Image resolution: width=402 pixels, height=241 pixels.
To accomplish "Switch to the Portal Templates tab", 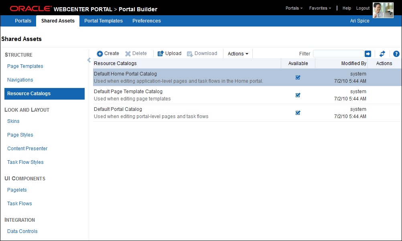I will 104,21.
